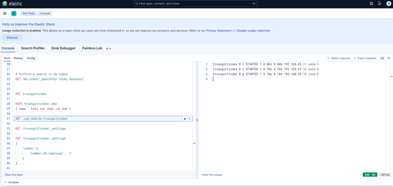Click the BETA badge next to Painless Lab
The width and height of the screenshot is (393, 187).
tap(109, 49)
